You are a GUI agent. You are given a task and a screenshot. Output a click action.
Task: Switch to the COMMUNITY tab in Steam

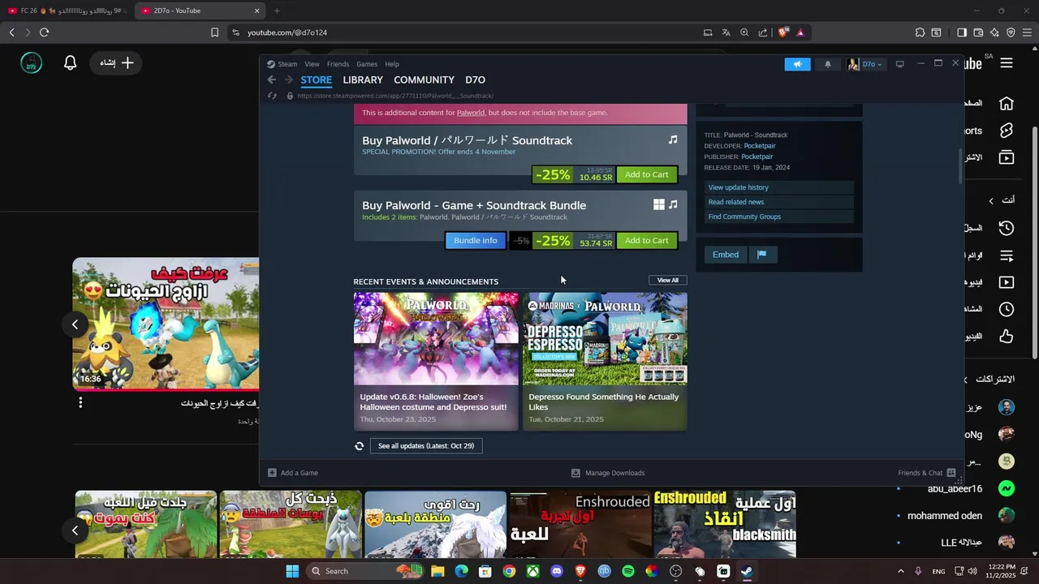pos(424,79)
